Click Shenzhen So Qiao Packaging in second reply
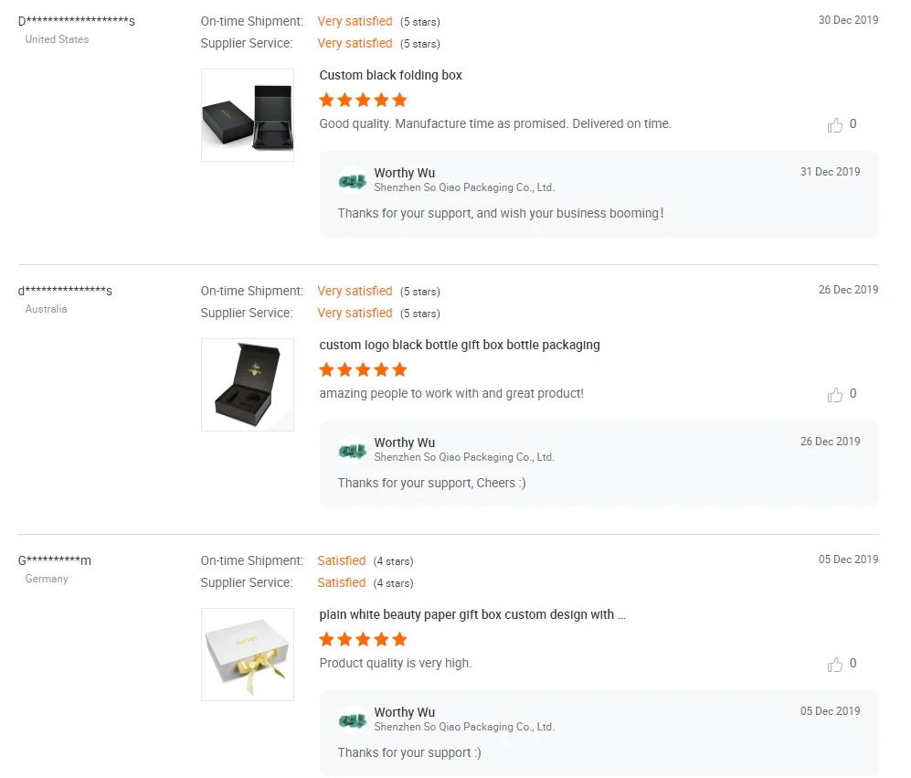This screenshot has width=911, height=778. (464, 457)
